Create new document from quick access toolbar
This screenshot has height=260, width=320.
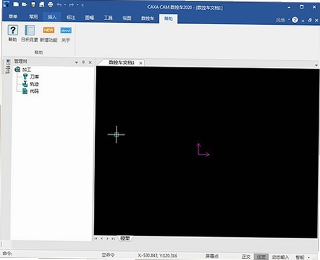pyautogui.click(x=16, y=4)
